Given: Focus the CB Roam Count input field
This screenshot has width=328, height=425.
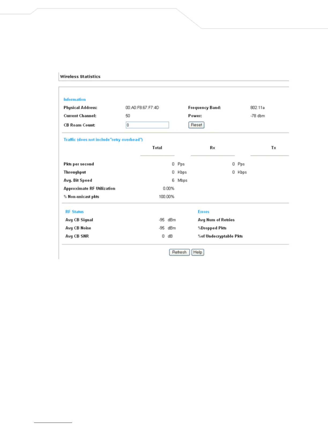Looking at the screenshot, I should coord(147,125).
